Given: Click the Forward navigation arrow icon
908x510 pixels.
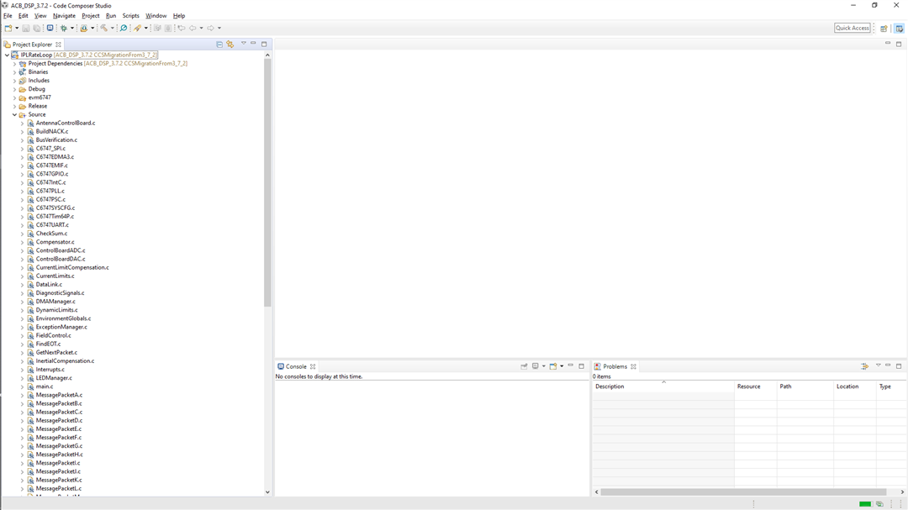Looking at the screenshot, I should click(210, 28).
